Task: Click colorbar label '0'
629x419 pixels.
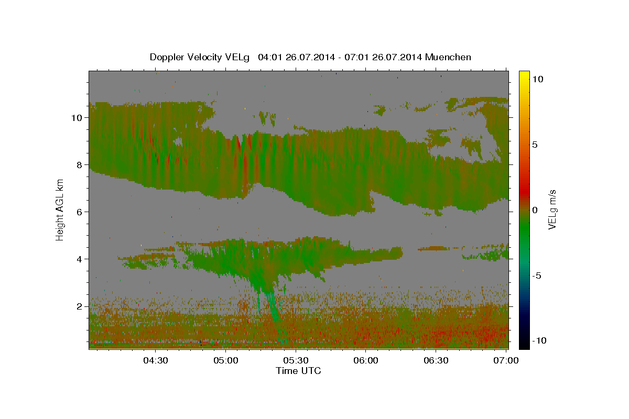Action: click(535, 210)
